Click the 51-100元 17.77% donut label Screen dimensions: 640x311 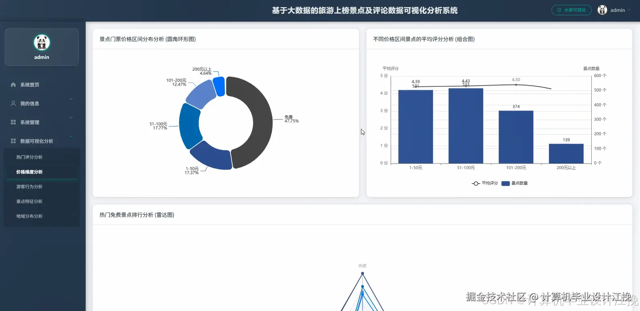[158, 126]
